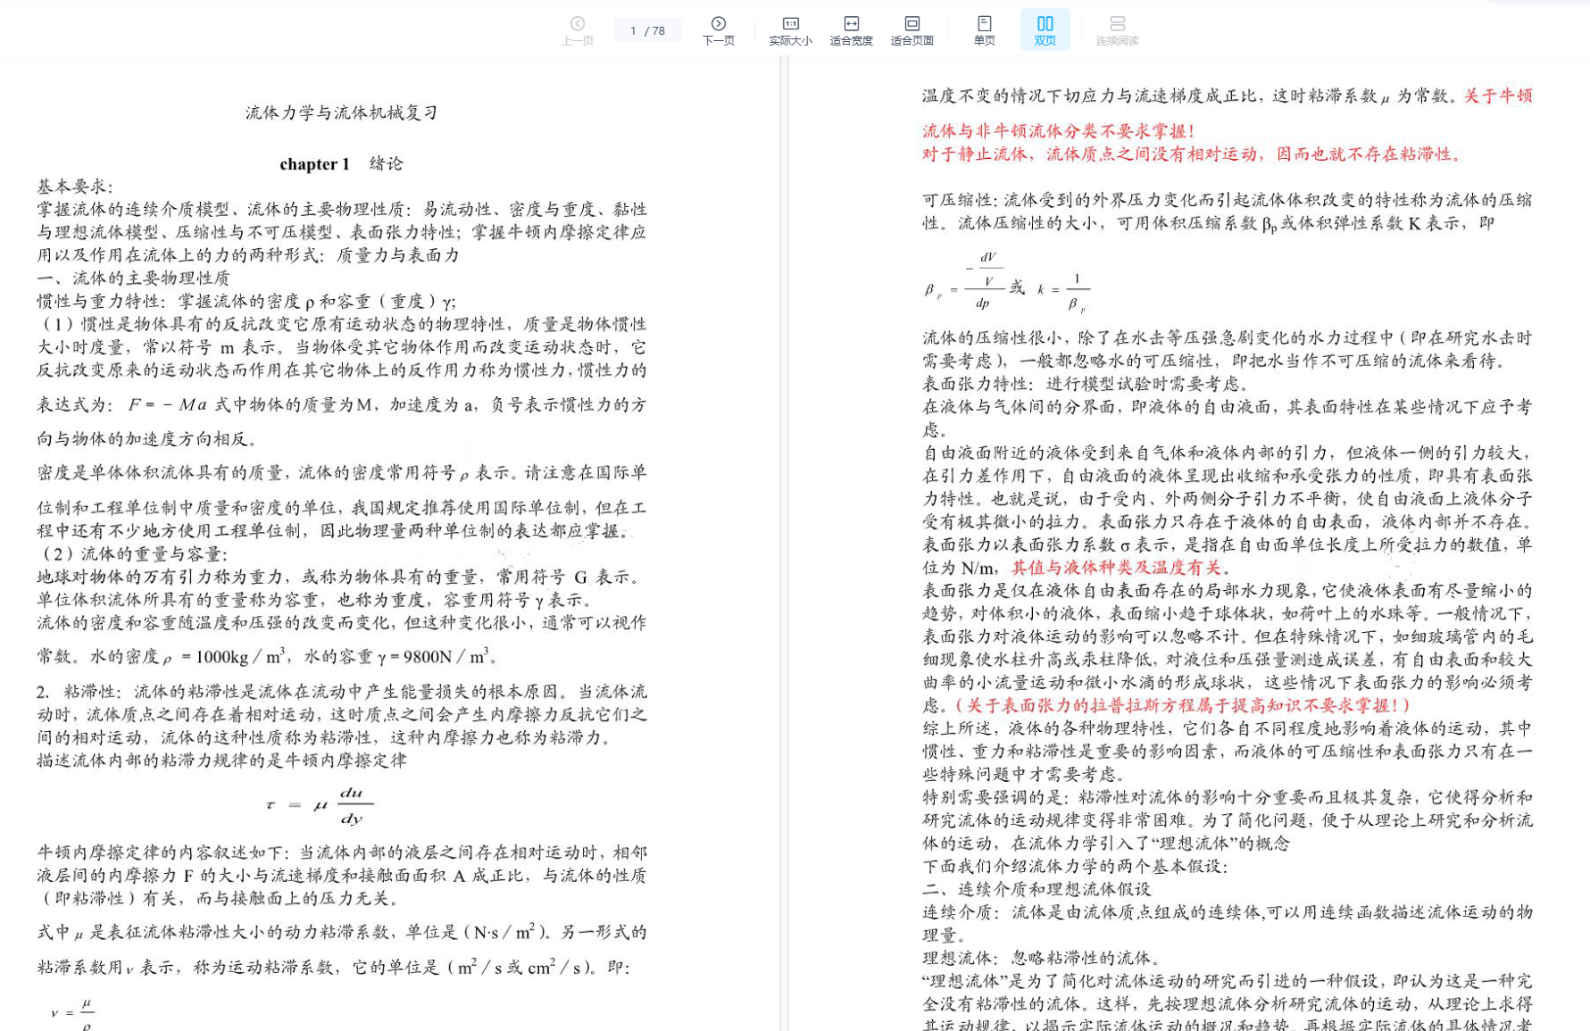
Task: Click the red text 流体与非牛顿流体分类不要求掌握
Action: pyautogui.click(x=1058, y=131)
